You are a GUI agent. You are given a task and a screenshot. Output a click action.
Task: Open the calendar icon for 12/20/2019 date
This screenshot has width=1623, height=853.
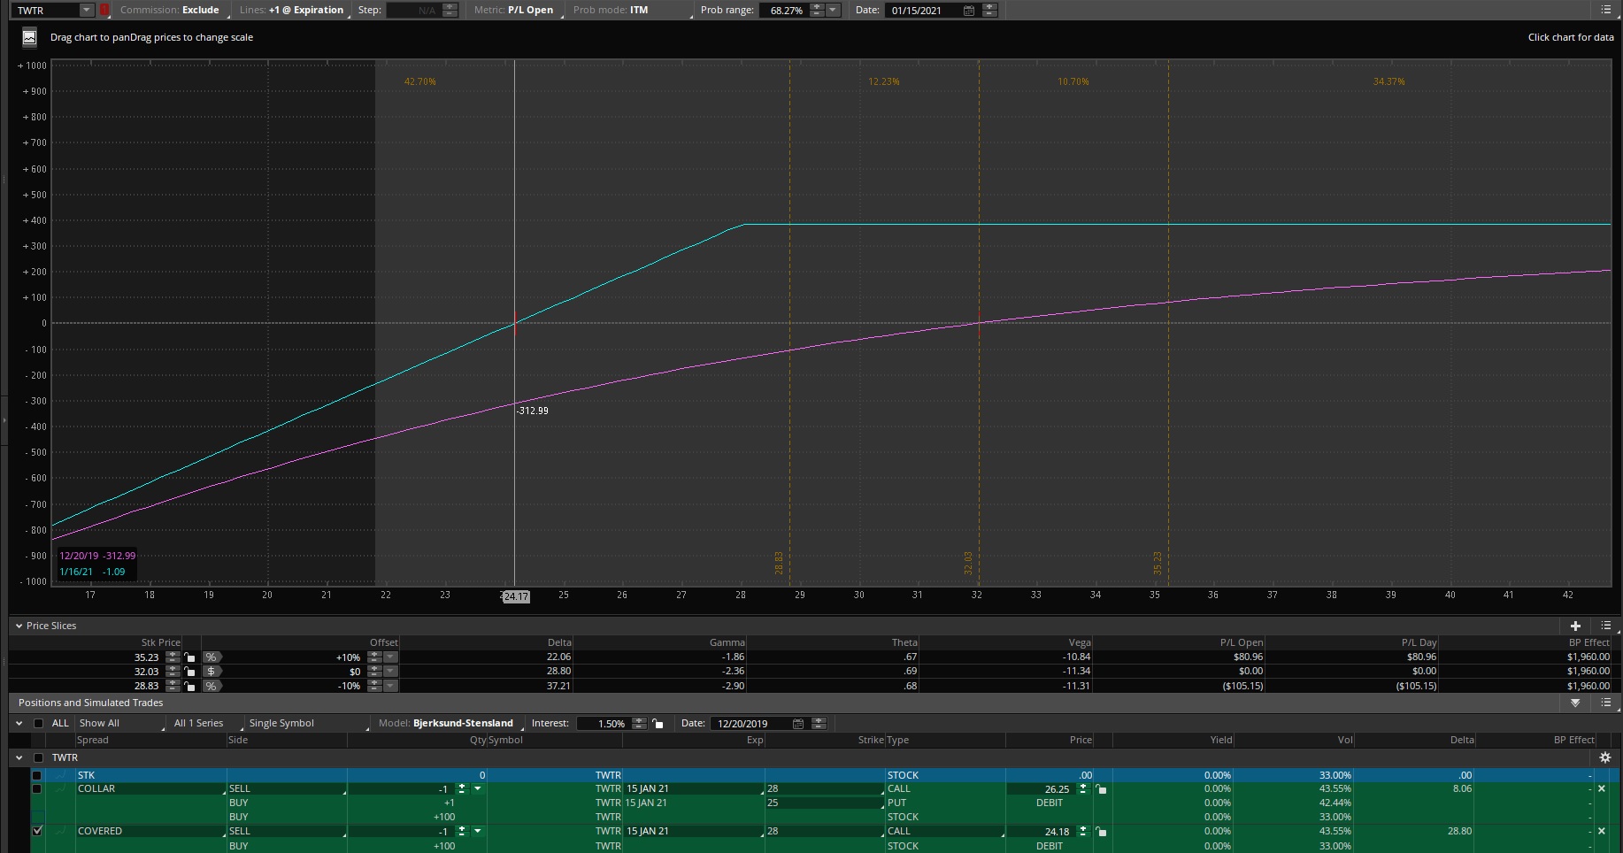coord(798,724)
